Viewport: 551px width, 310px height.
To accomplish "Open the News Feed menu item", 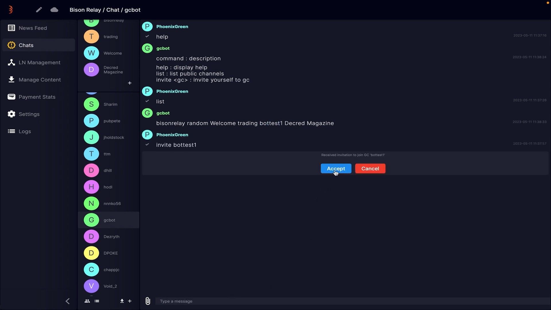I will 33,28.
